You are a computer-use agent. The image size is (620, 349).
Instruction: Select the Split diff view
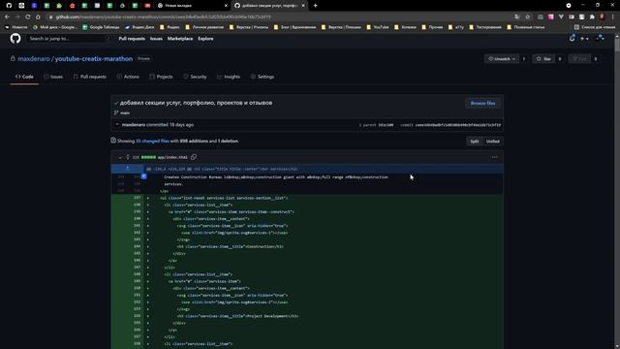475,142
